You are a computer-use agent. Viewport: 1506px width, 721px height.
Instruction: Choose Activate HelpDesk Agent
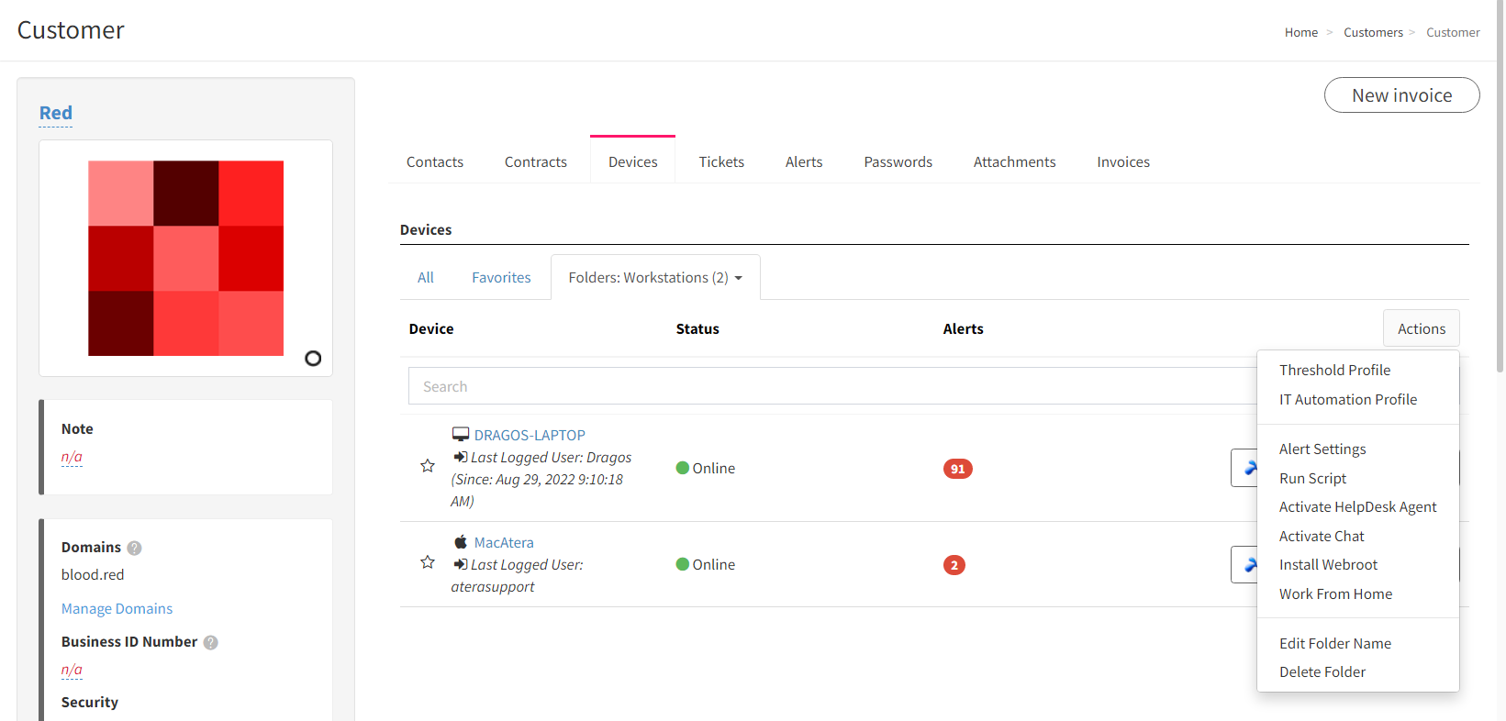pos(1358,506)
